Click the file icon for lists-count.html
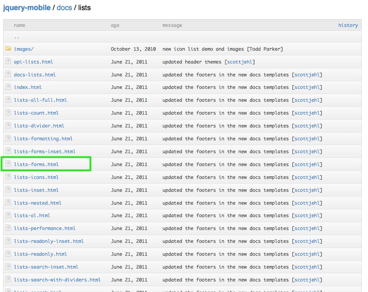The height and width of the screenshot is (292, 368). [8, 112]
